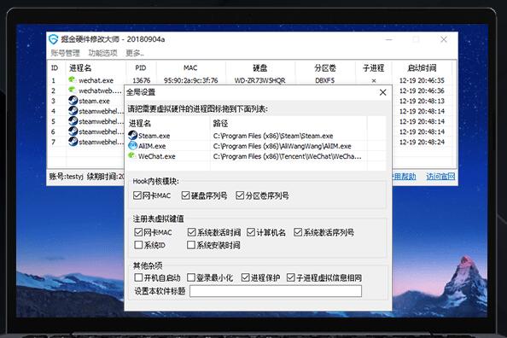Click wechatweb icon in row 2
Image resolution: width=507 pixels, height=338 pixels.
(72, 90)
